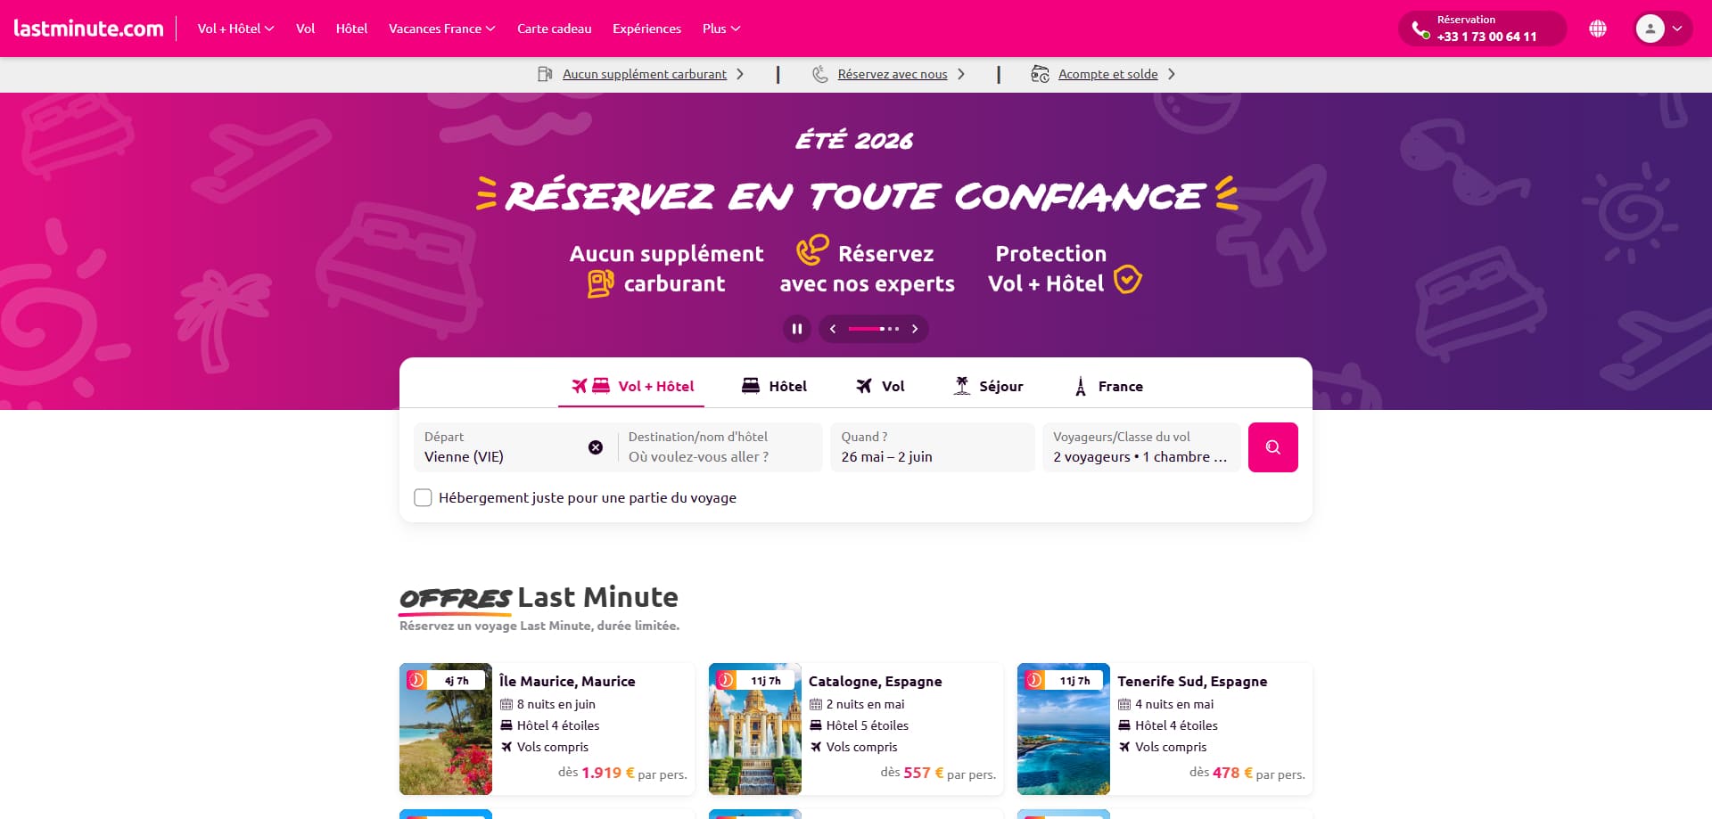This screenshot has height=819, width=1712.
Task: Click the plane icon on Tenerife Sud card
Action: point(1124,747)
